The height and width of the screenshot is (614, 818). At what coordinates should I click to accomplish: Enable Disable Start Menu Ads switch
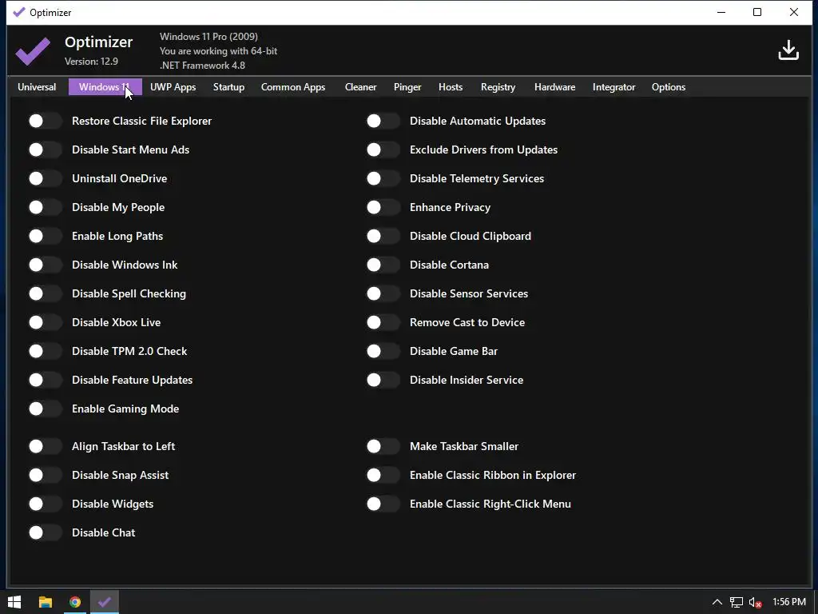coord(45,150)
